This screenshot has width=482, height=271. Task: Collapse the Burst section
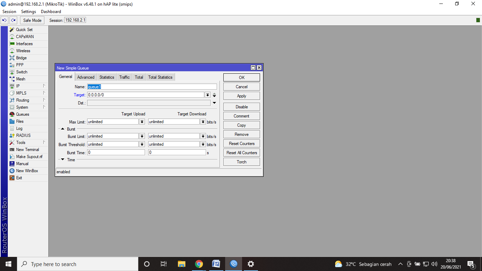tap(63, 129)
